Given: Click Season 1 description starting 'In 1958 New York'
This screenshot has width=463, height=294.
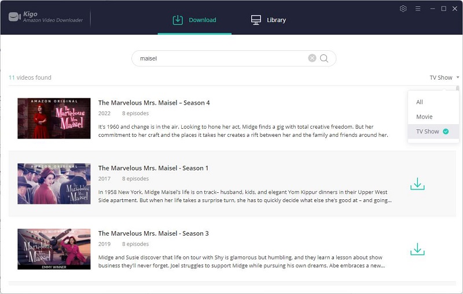Looking at the screenshot, I should (245, 196).
